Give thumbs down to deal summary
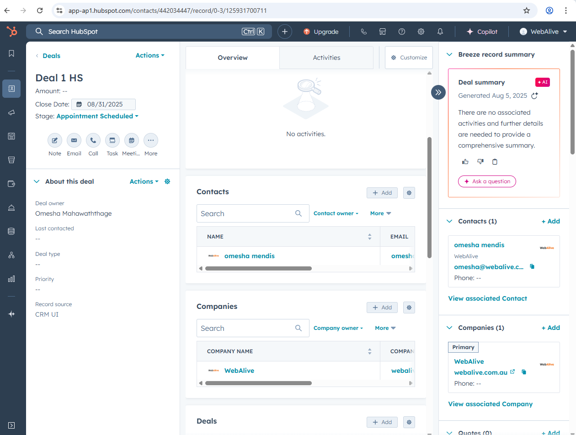The image size is (576, 435). (480, 161)
